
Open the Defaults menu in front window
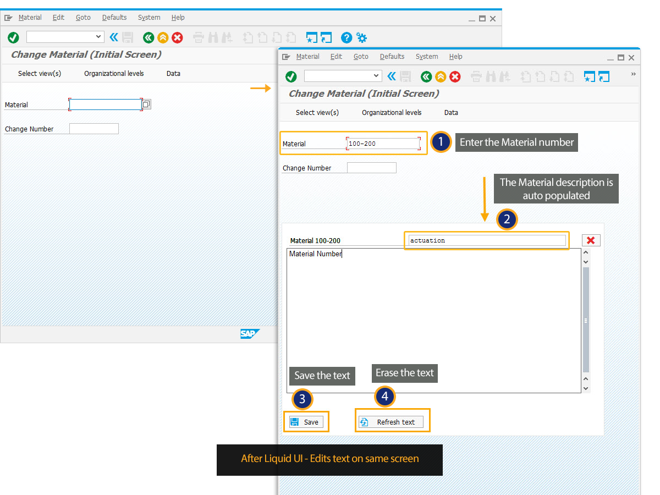pyautogui.click(x=392, y=57)
